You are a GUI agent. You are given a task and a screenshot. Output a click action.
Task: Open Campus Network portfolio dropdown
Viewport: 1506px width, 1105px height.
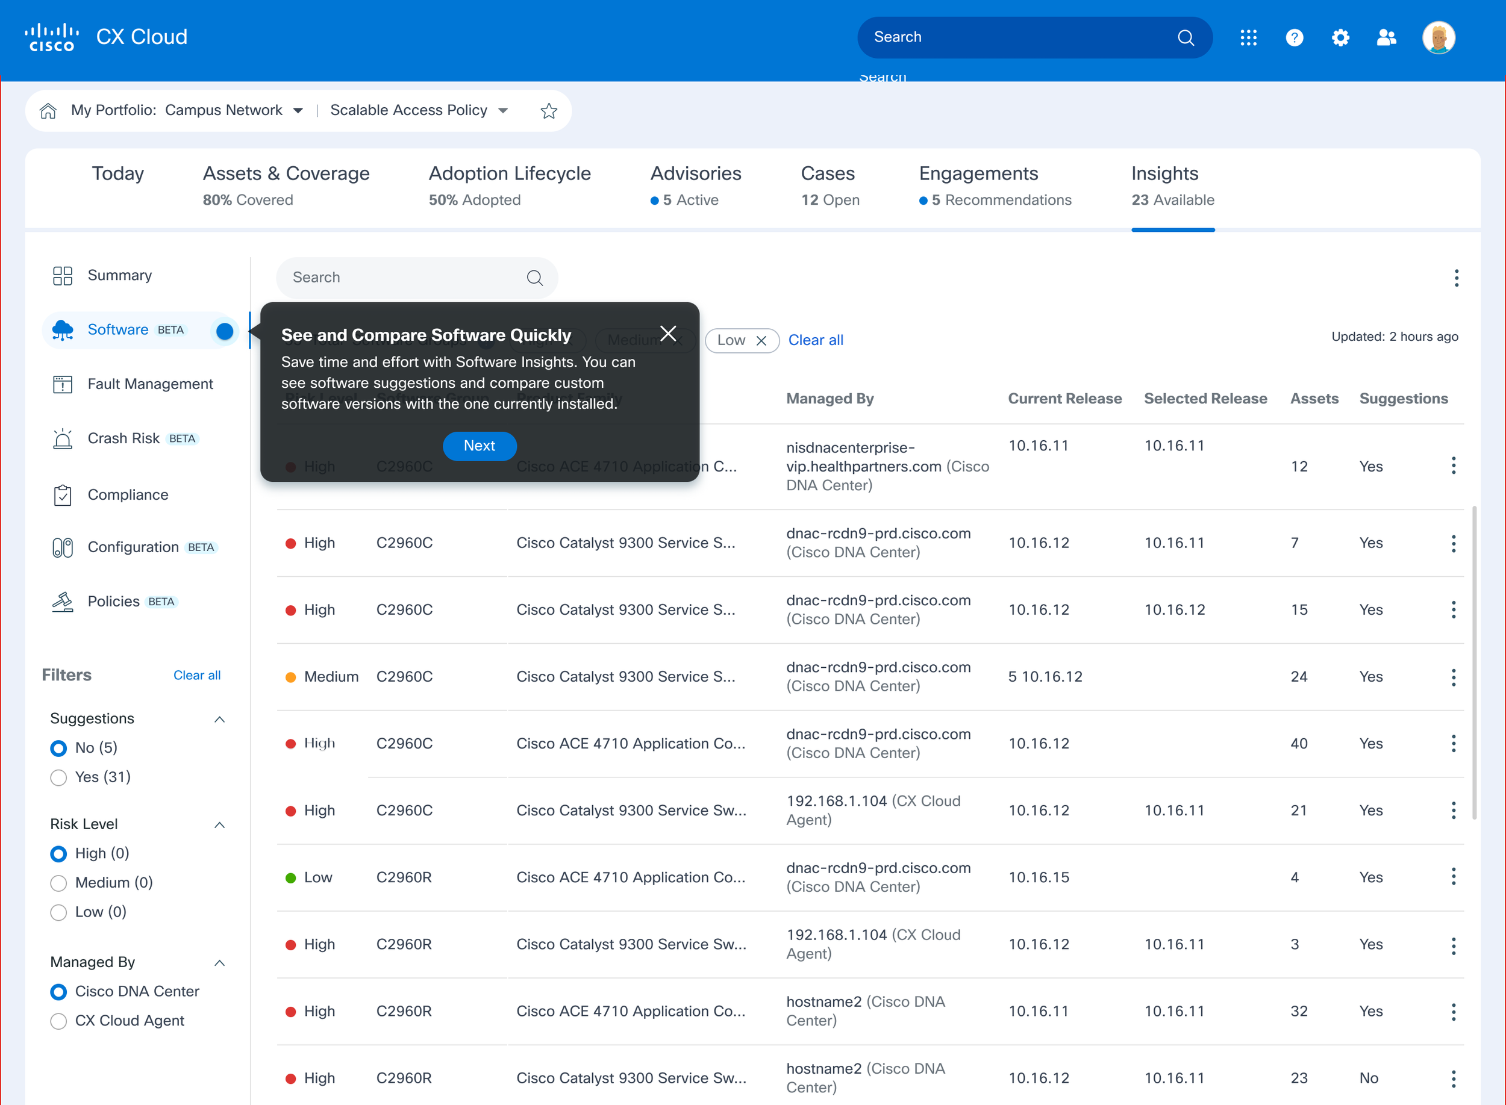point(298,110)
